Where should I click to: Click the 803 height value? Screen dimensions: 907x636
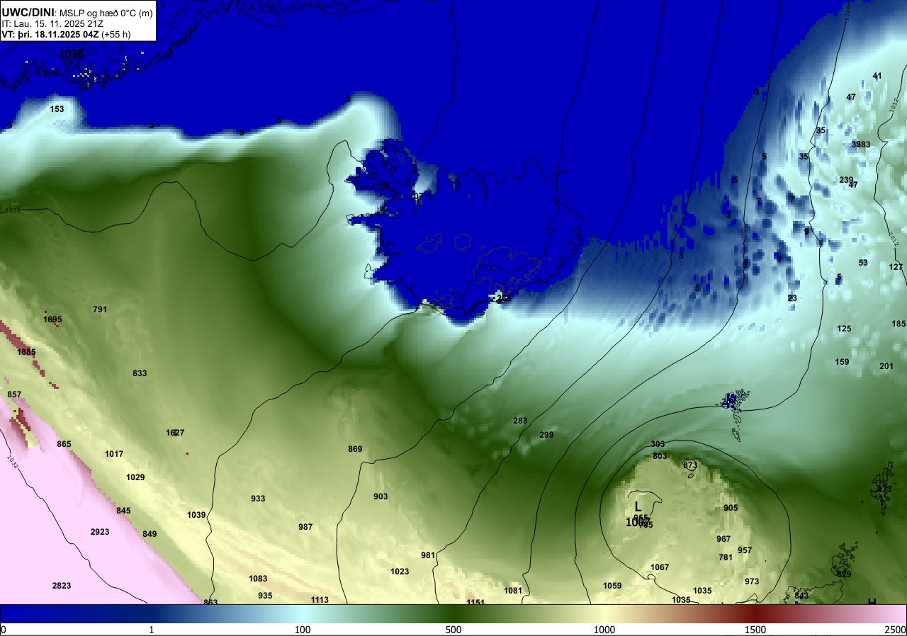tap(660, 456)
